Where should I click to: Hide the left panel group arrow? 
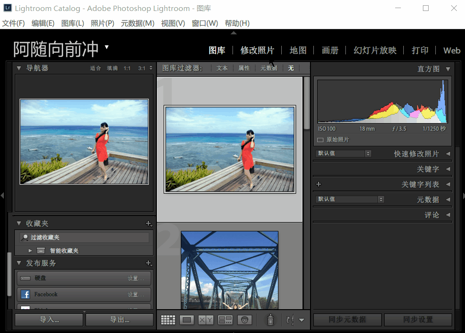click(2, 195)
